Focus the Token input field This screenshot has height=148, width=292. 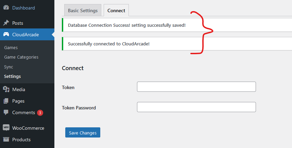click(196, 87)
